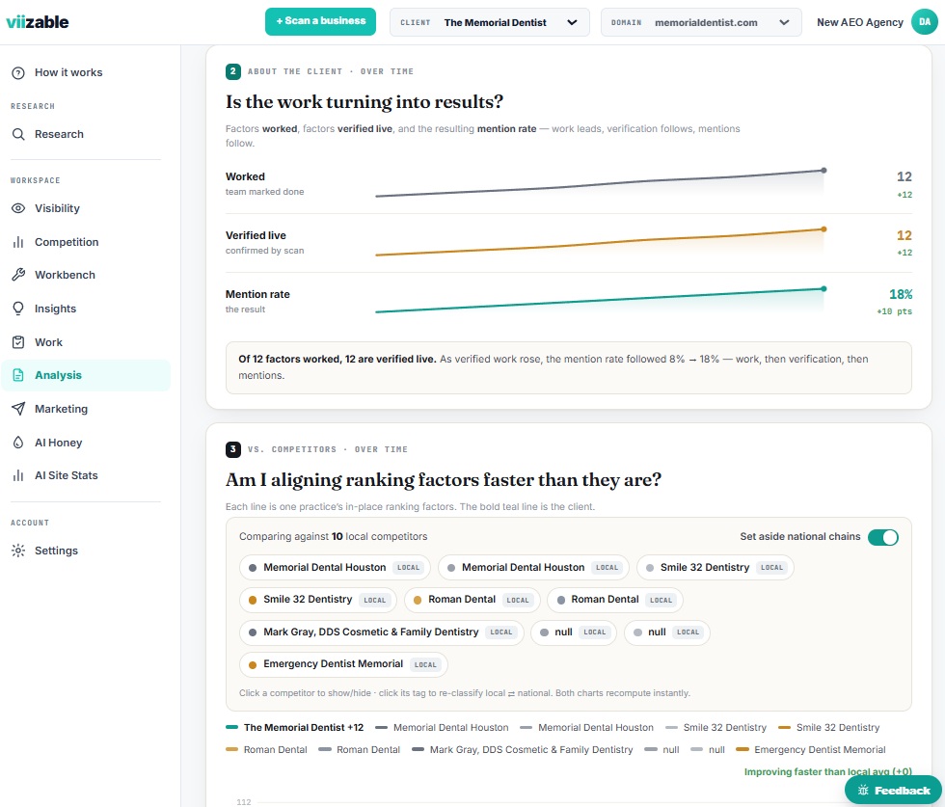Click the How it works question icon
Image resolution: width=945 pixels, height=807 pixels.
18,73
